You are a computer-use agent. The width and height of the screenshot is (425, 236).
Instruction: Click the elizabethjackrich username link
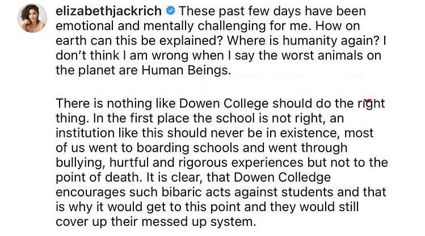(x=109, y=11)
